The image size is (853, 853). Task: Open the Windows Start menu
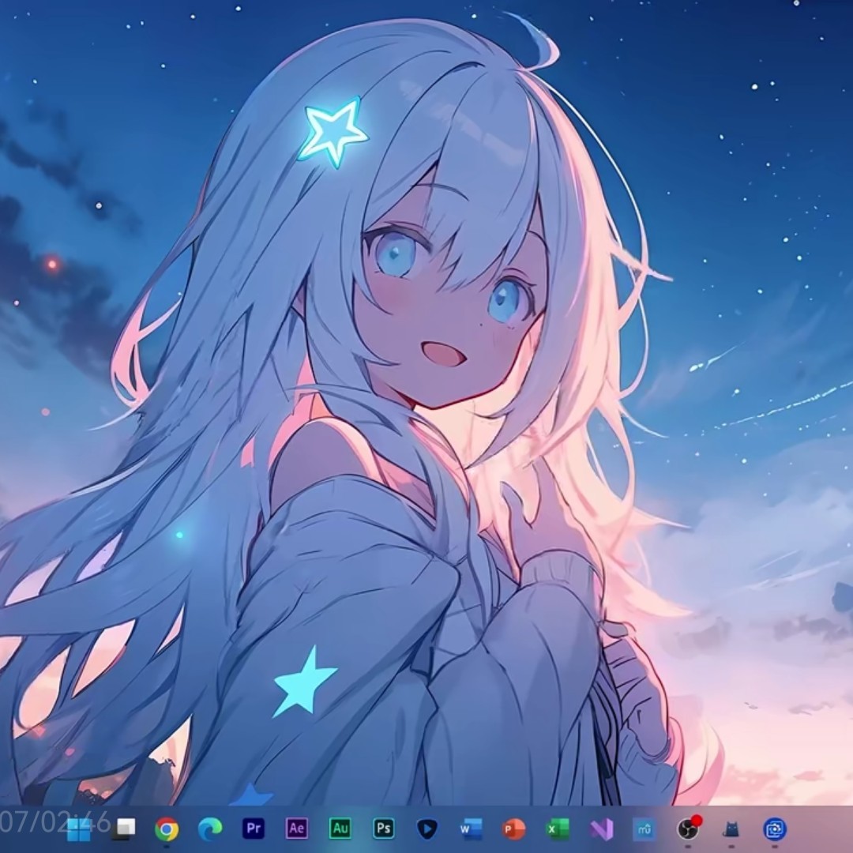[x=79, y=829]
